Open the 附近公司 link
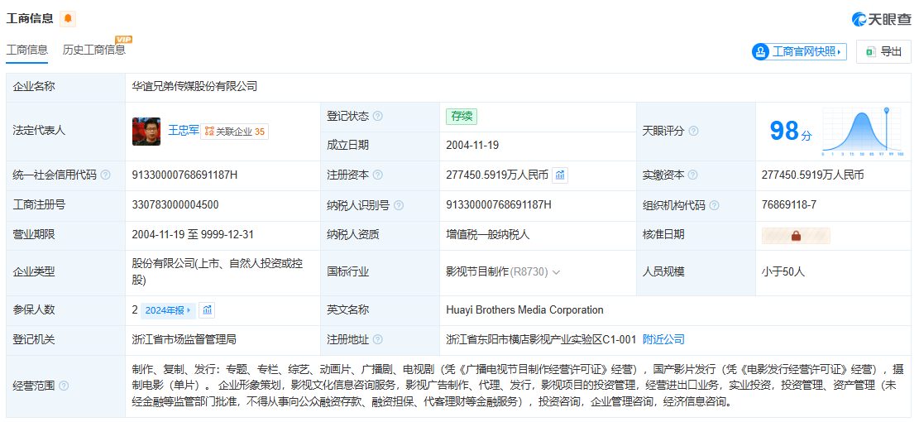 (x=663, y=339)
